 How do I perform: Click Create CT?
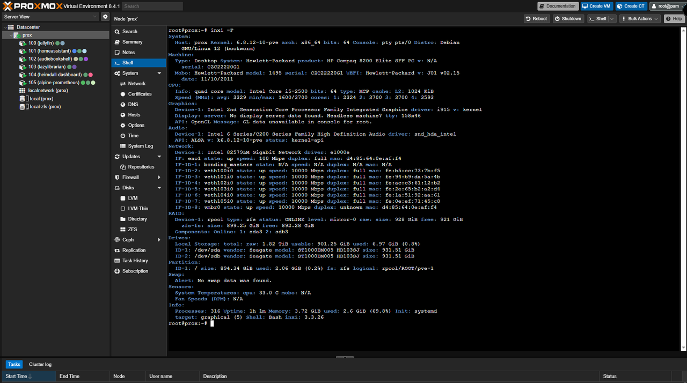[x=631, y=6]
